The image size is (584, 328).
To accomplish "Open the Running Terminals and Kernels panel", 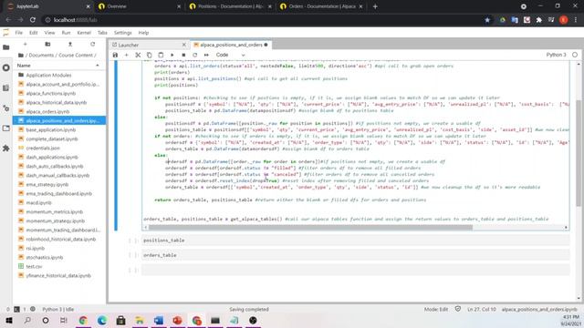I will pos(6,68).
